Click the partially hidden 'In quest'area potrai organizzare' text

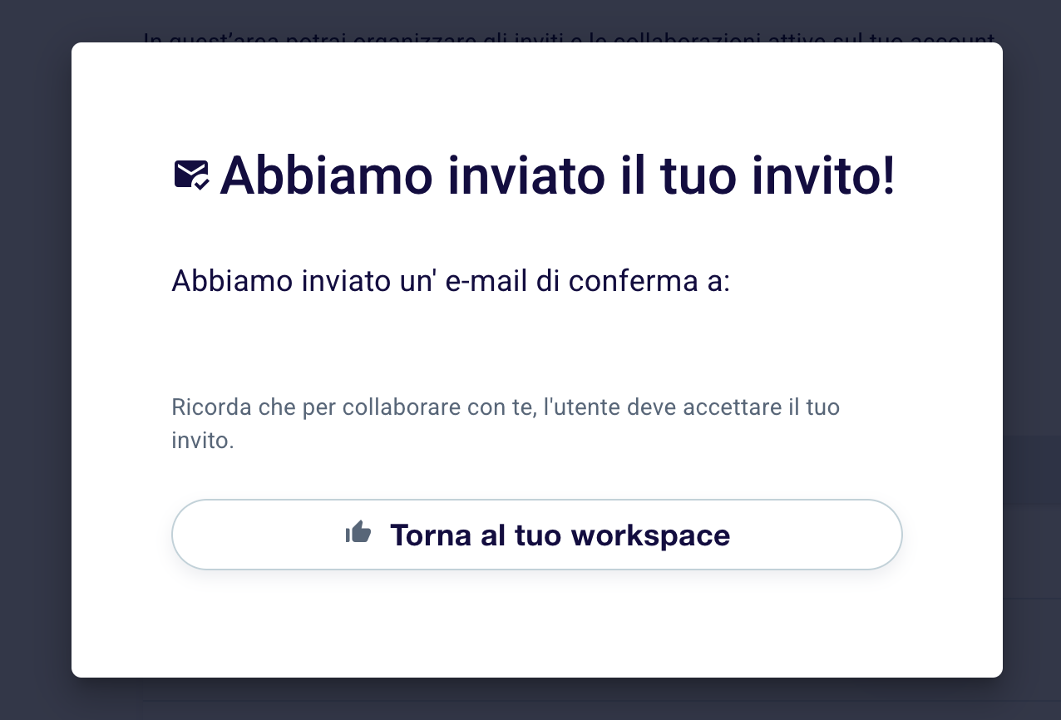[570, 38]
